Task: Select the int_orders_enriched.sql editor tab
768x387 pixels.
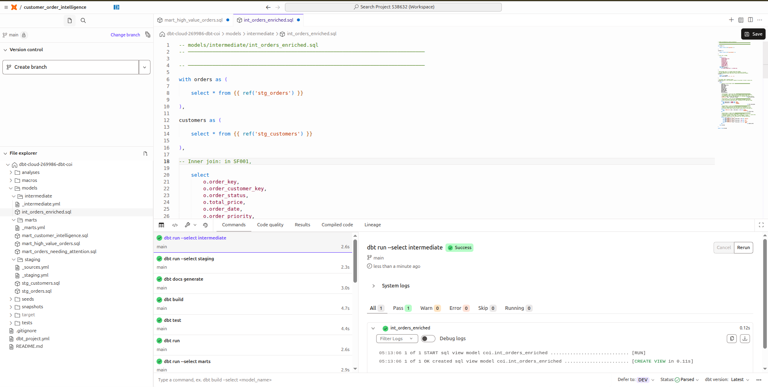Action: [x=268, y=20]
